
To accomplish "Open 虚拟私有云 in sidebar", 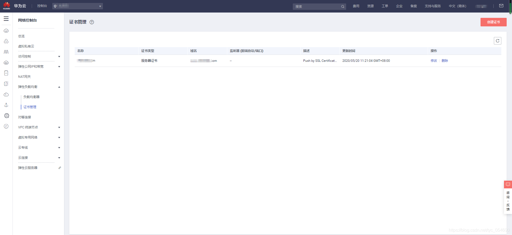I will click(x=26, y=46).
